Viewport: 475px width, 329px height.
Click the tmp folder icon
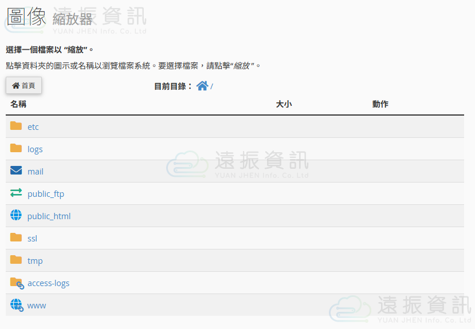pos(16,260)
